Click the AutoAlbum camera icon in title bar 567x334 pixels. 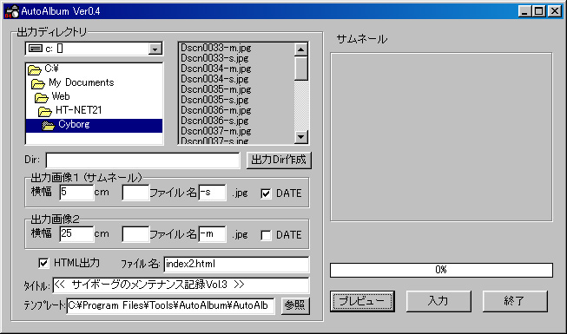point(11,11)
